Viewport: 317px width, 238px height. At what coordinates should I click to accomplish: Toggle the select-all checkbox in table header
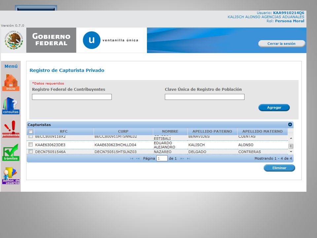(x=31, y=132)
